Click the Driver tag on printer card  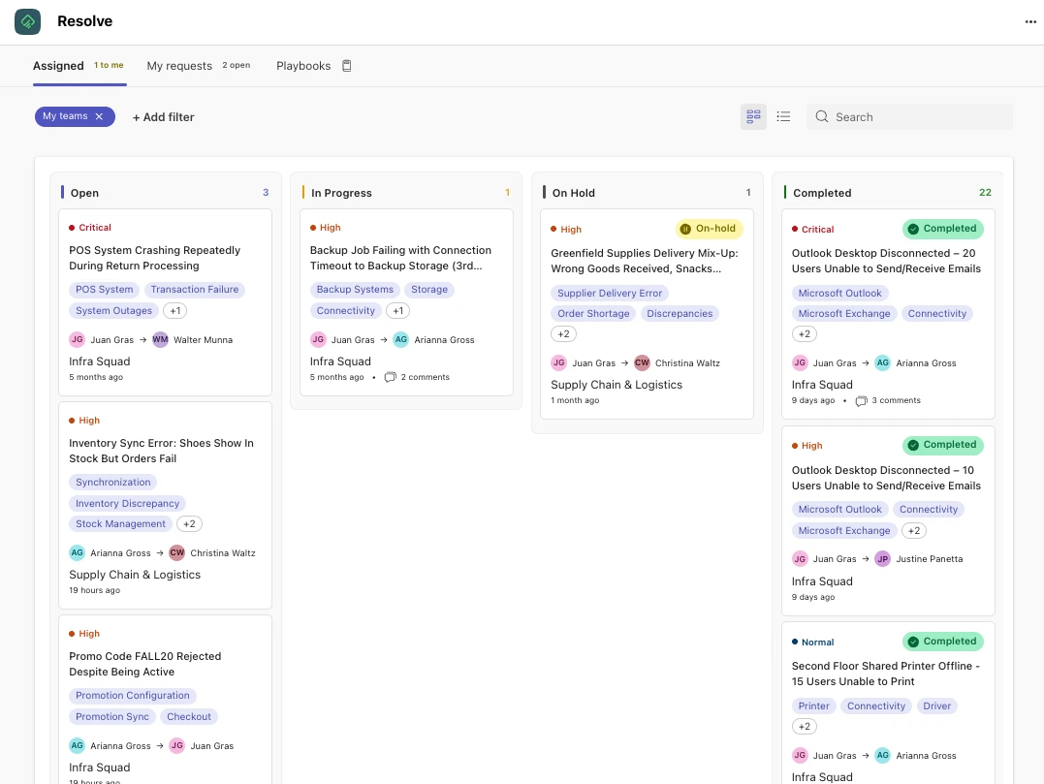point(936,706)
